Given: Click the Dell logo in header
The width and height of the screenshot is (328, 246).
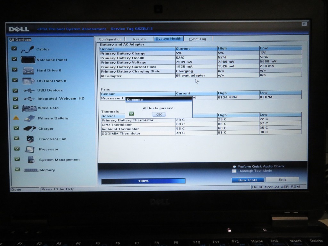Looking at the screenshot, I should 19,29.
